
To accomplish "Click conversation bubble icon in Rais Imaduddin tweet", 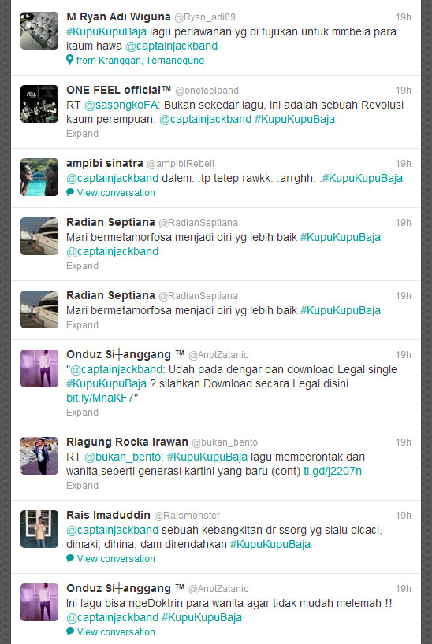I will point(70,558).
